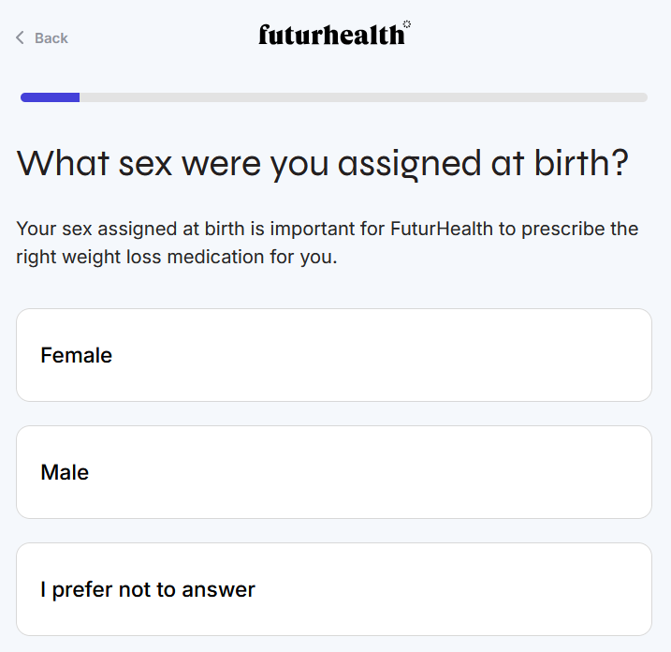Click the gray unfilled progress bar portion

[x=363, y=97]
